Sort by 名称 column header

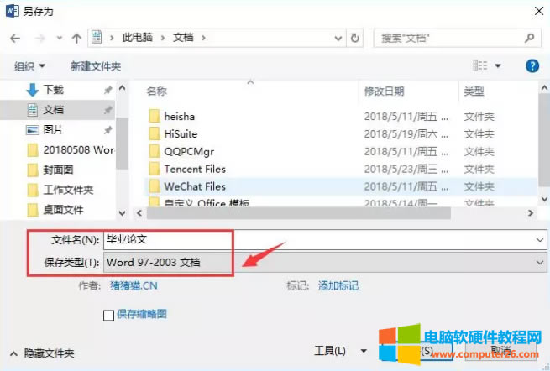coord(157,91)
